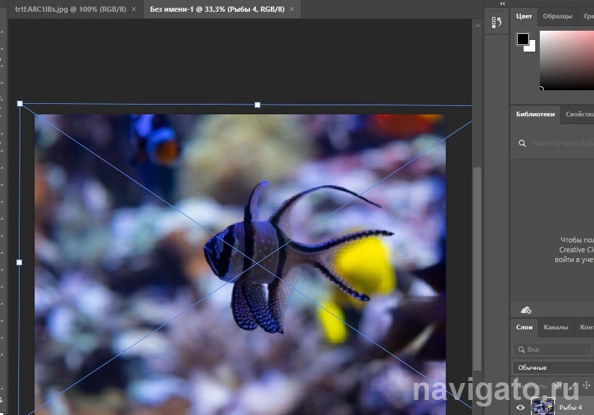Close the Без имени-1 document tab
This screenshot has width=594, height=415.
[291, 10]
